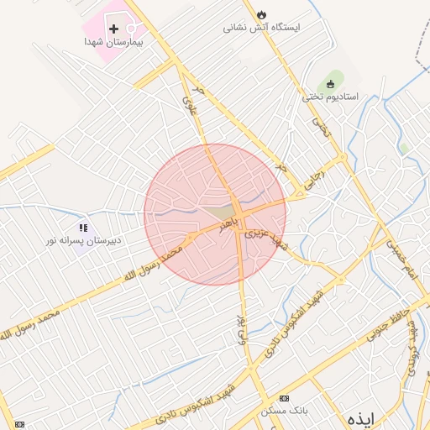Click the ایذه city name label
Viewport: 430px width, 430px height.
tap(361, 419)
